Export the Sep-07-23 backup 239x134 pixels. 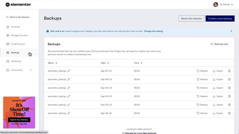tap(218, 71)
